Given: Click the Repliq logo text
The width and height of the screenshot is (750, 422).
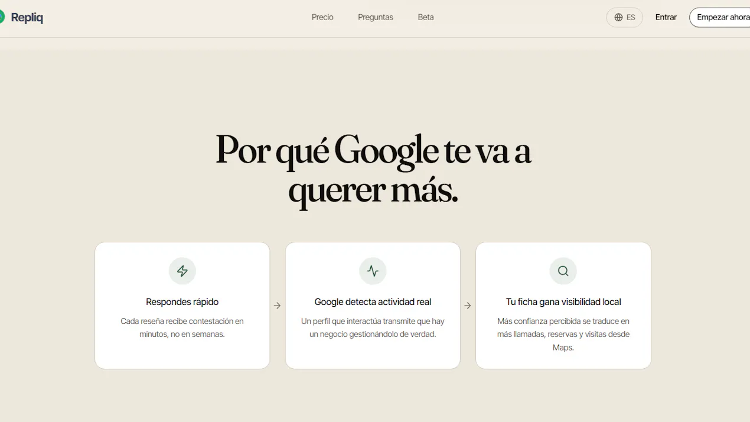Looking at the screenshot, I should pos(27,18).
